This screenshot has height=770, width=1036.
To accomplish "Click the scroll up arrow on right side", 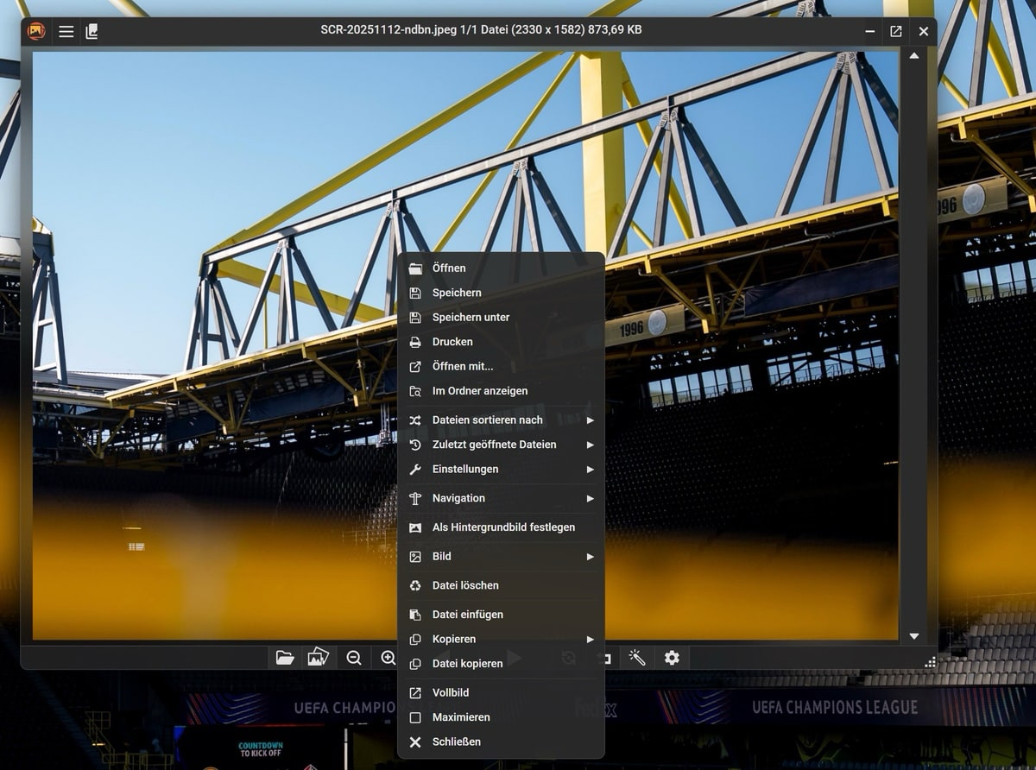I will point(914,56).
